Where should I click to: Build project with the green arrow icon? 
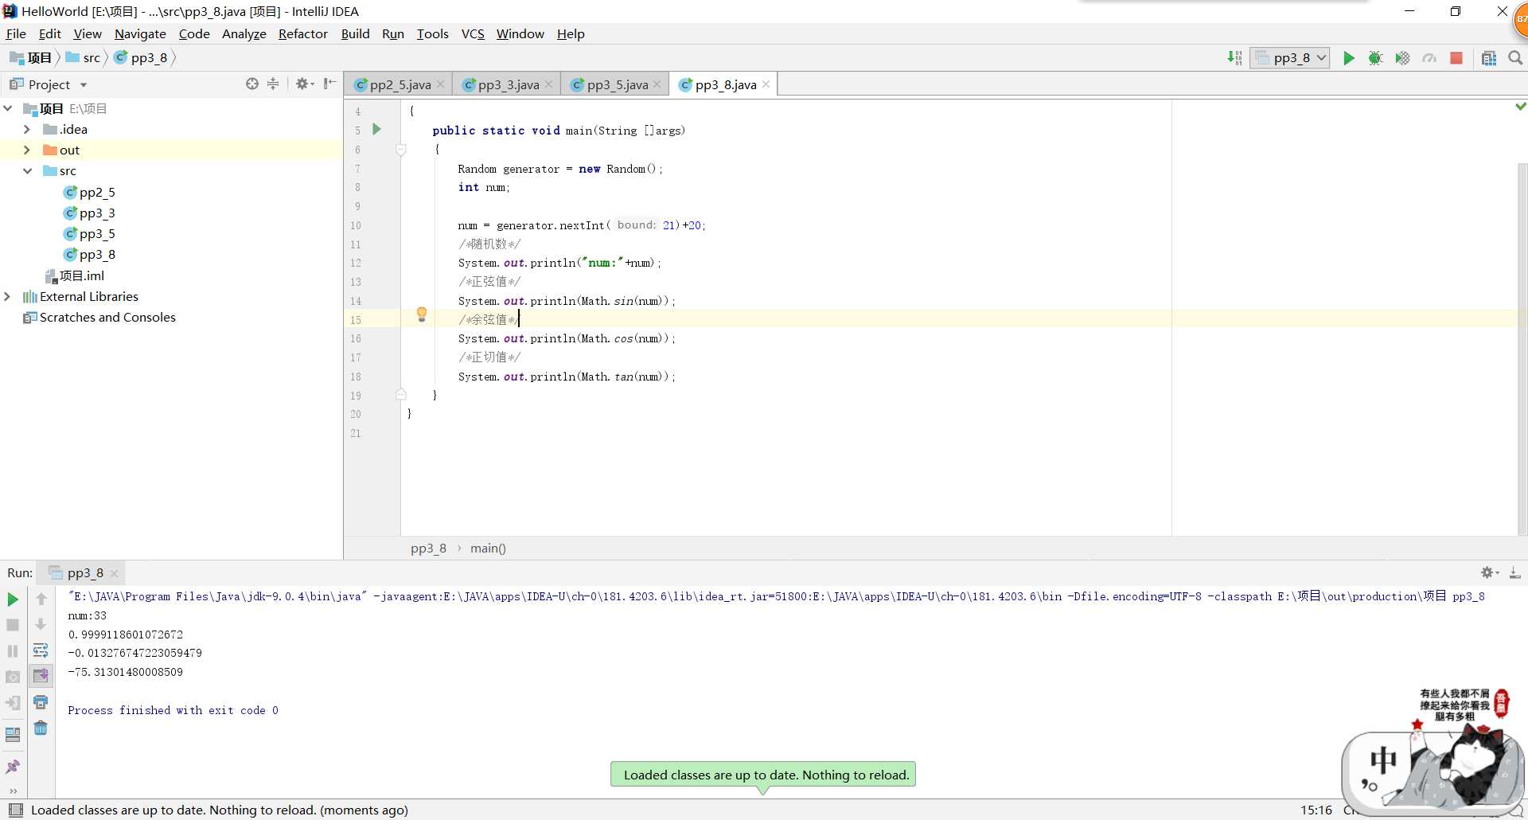(x=1234, y=57)
